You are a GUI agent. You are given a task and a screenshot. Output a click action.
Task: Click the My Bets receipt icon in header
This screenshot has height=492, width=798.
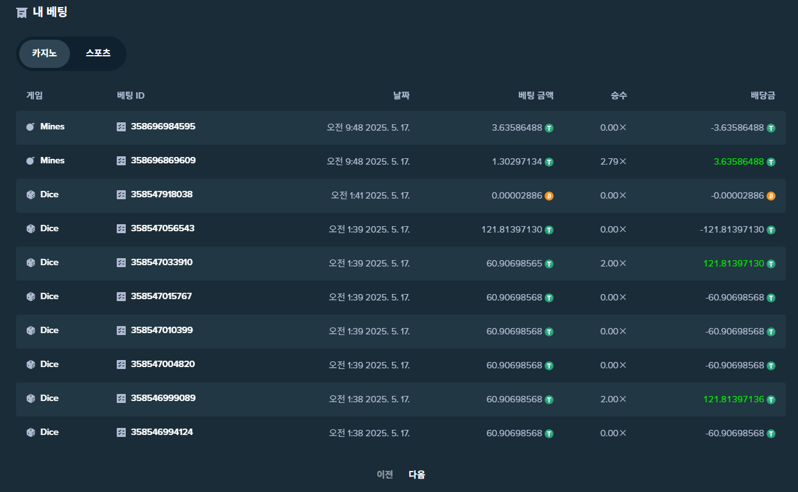click(22, 12)
